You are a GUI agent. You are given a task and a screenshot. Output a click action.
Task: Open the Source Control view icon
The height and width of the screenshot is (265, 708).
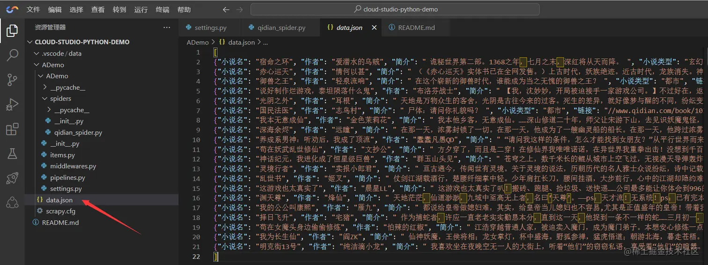click(12, 80)
